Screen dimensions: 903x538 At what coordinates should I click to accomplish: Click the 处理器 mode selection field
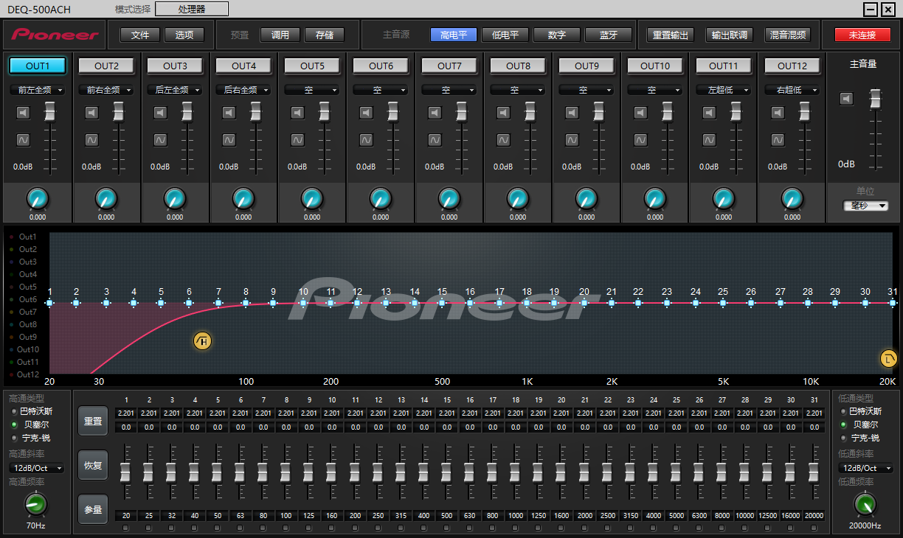[x=192, y=9]
